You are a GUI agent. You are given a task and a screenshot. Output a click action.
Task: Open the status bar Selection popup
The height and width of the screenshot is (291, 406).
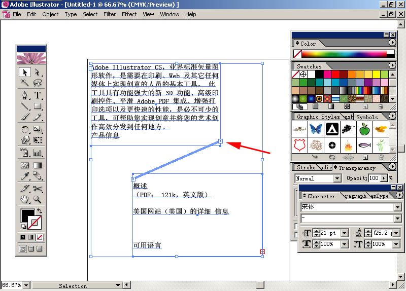pos(118,285)
